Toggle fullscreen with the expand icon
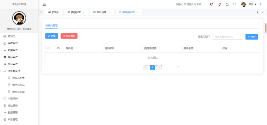This screenshot has height=125, width=267. [x=234, y=4]
